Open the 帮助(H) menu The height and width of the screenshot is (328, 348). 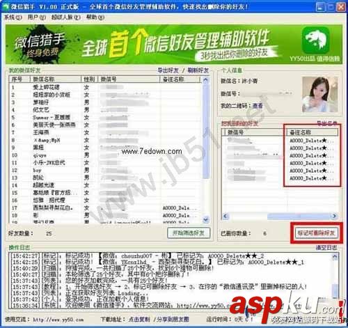point(95,17)
